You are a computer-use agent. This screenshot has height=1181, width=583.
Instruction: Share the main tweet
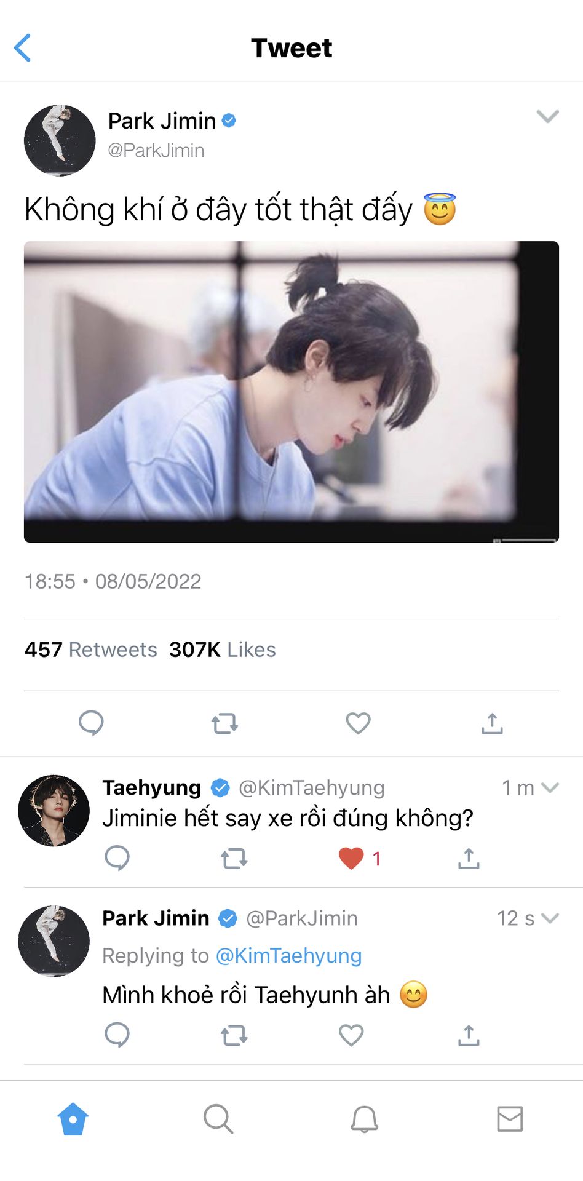(x=492, y=723)
